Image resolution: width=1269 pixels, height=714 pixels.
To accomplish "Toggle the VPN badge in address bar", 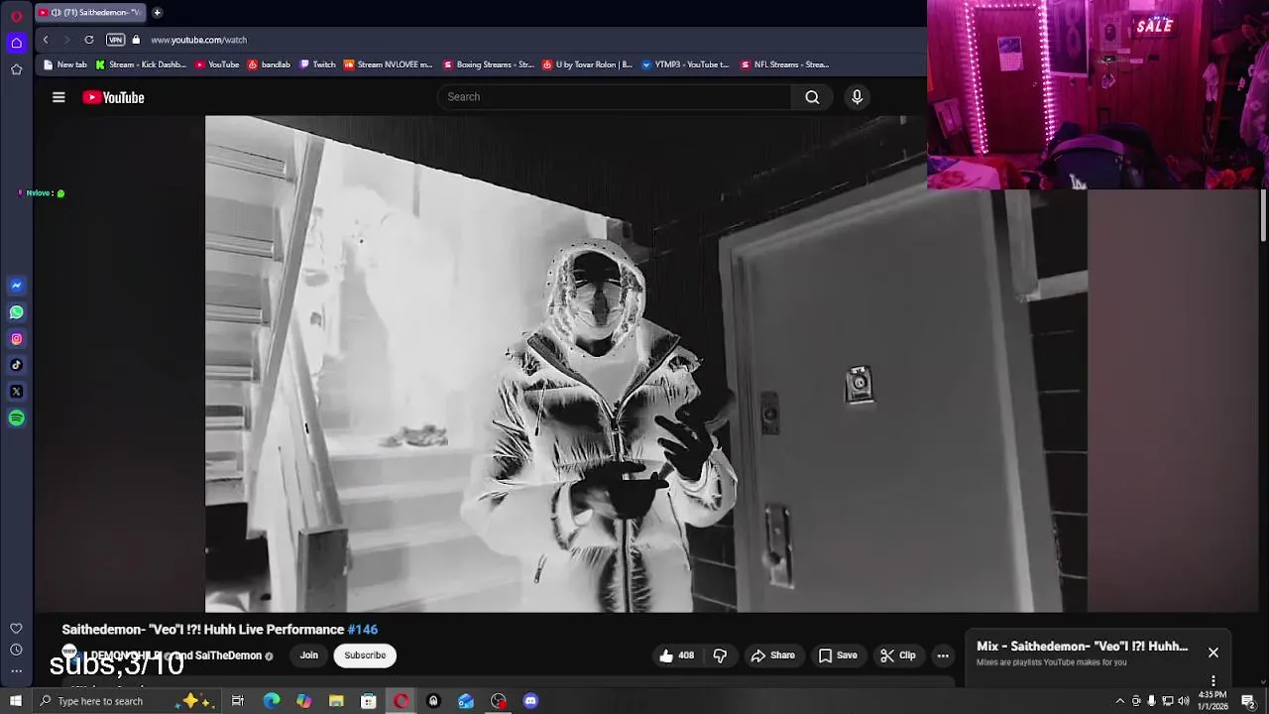I will click(x=115, y=40).
